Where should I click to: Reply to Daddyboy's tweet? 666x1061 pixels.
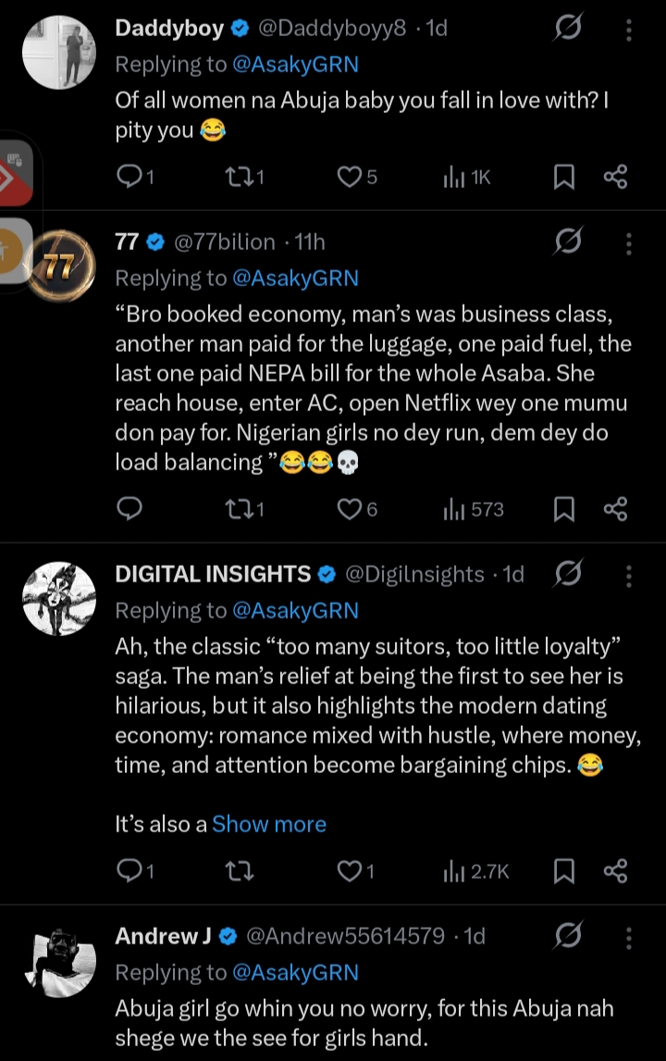coord(129,176)
